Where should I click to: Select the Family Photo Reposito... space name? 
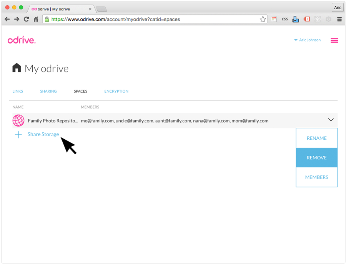pyautogui.click(x=53, y=120)
